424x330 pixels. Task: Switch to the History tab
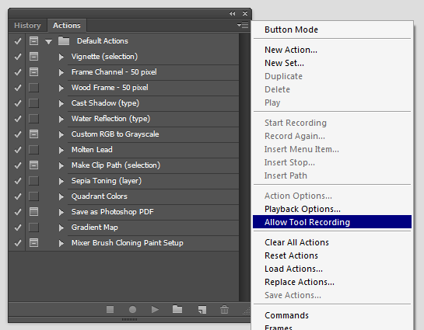(27, 26)
